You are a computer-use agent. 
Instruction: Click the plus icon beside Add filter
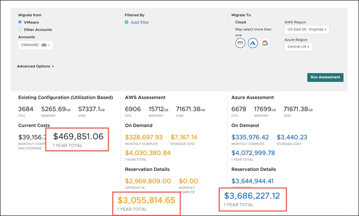point(127,22)
